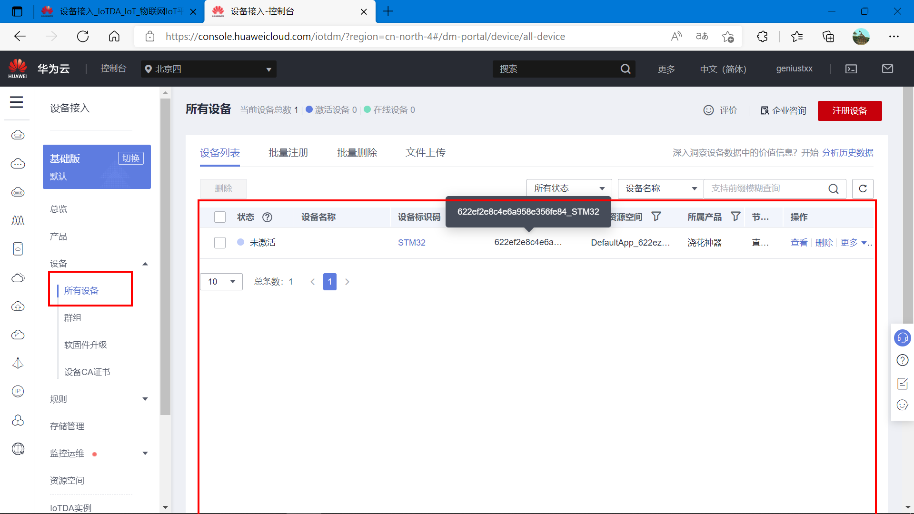Go to next page arrow in pagination
The image size is (914, 514).
click(x=347, y=282)
